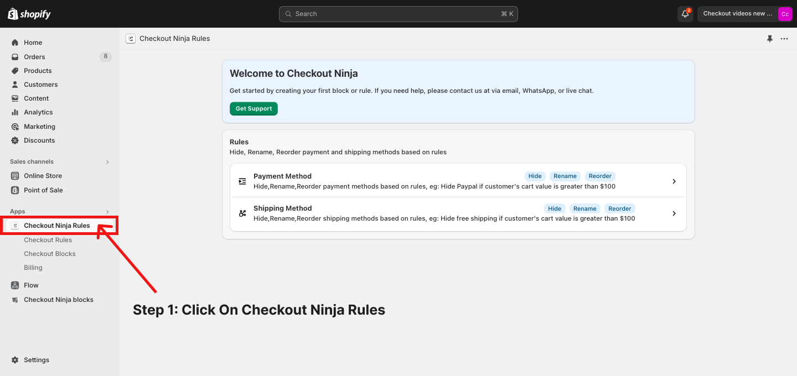The height and width of the screenshot is (376, 797).
Task: Open Shipping Method rules chevron
Action: pos(674,213)
